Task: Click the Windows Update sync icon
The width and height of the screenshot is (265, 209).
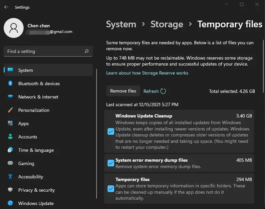Action: coord(10,203)
